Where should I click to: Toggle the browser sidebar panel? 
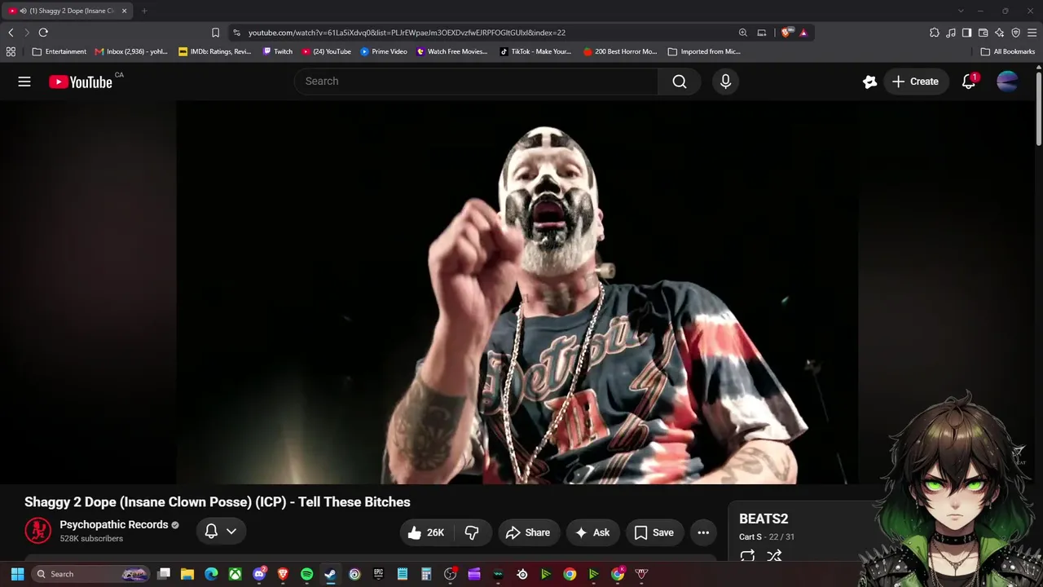click(x=967, y=33)
